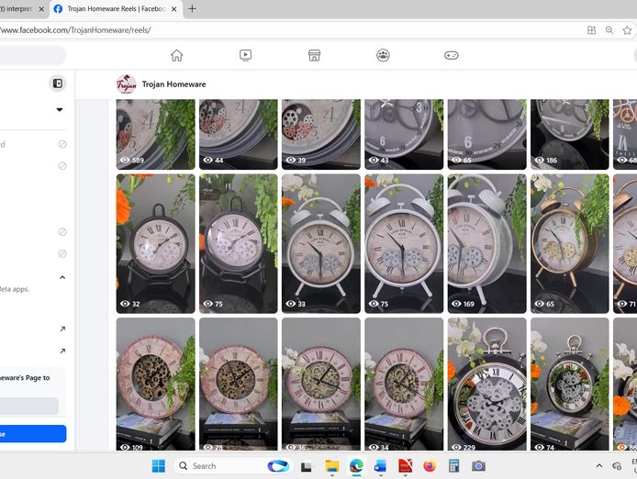Bookmark this page with star icon
The width and height of the screenshot is (637, 479).
(x=627, y=30)
